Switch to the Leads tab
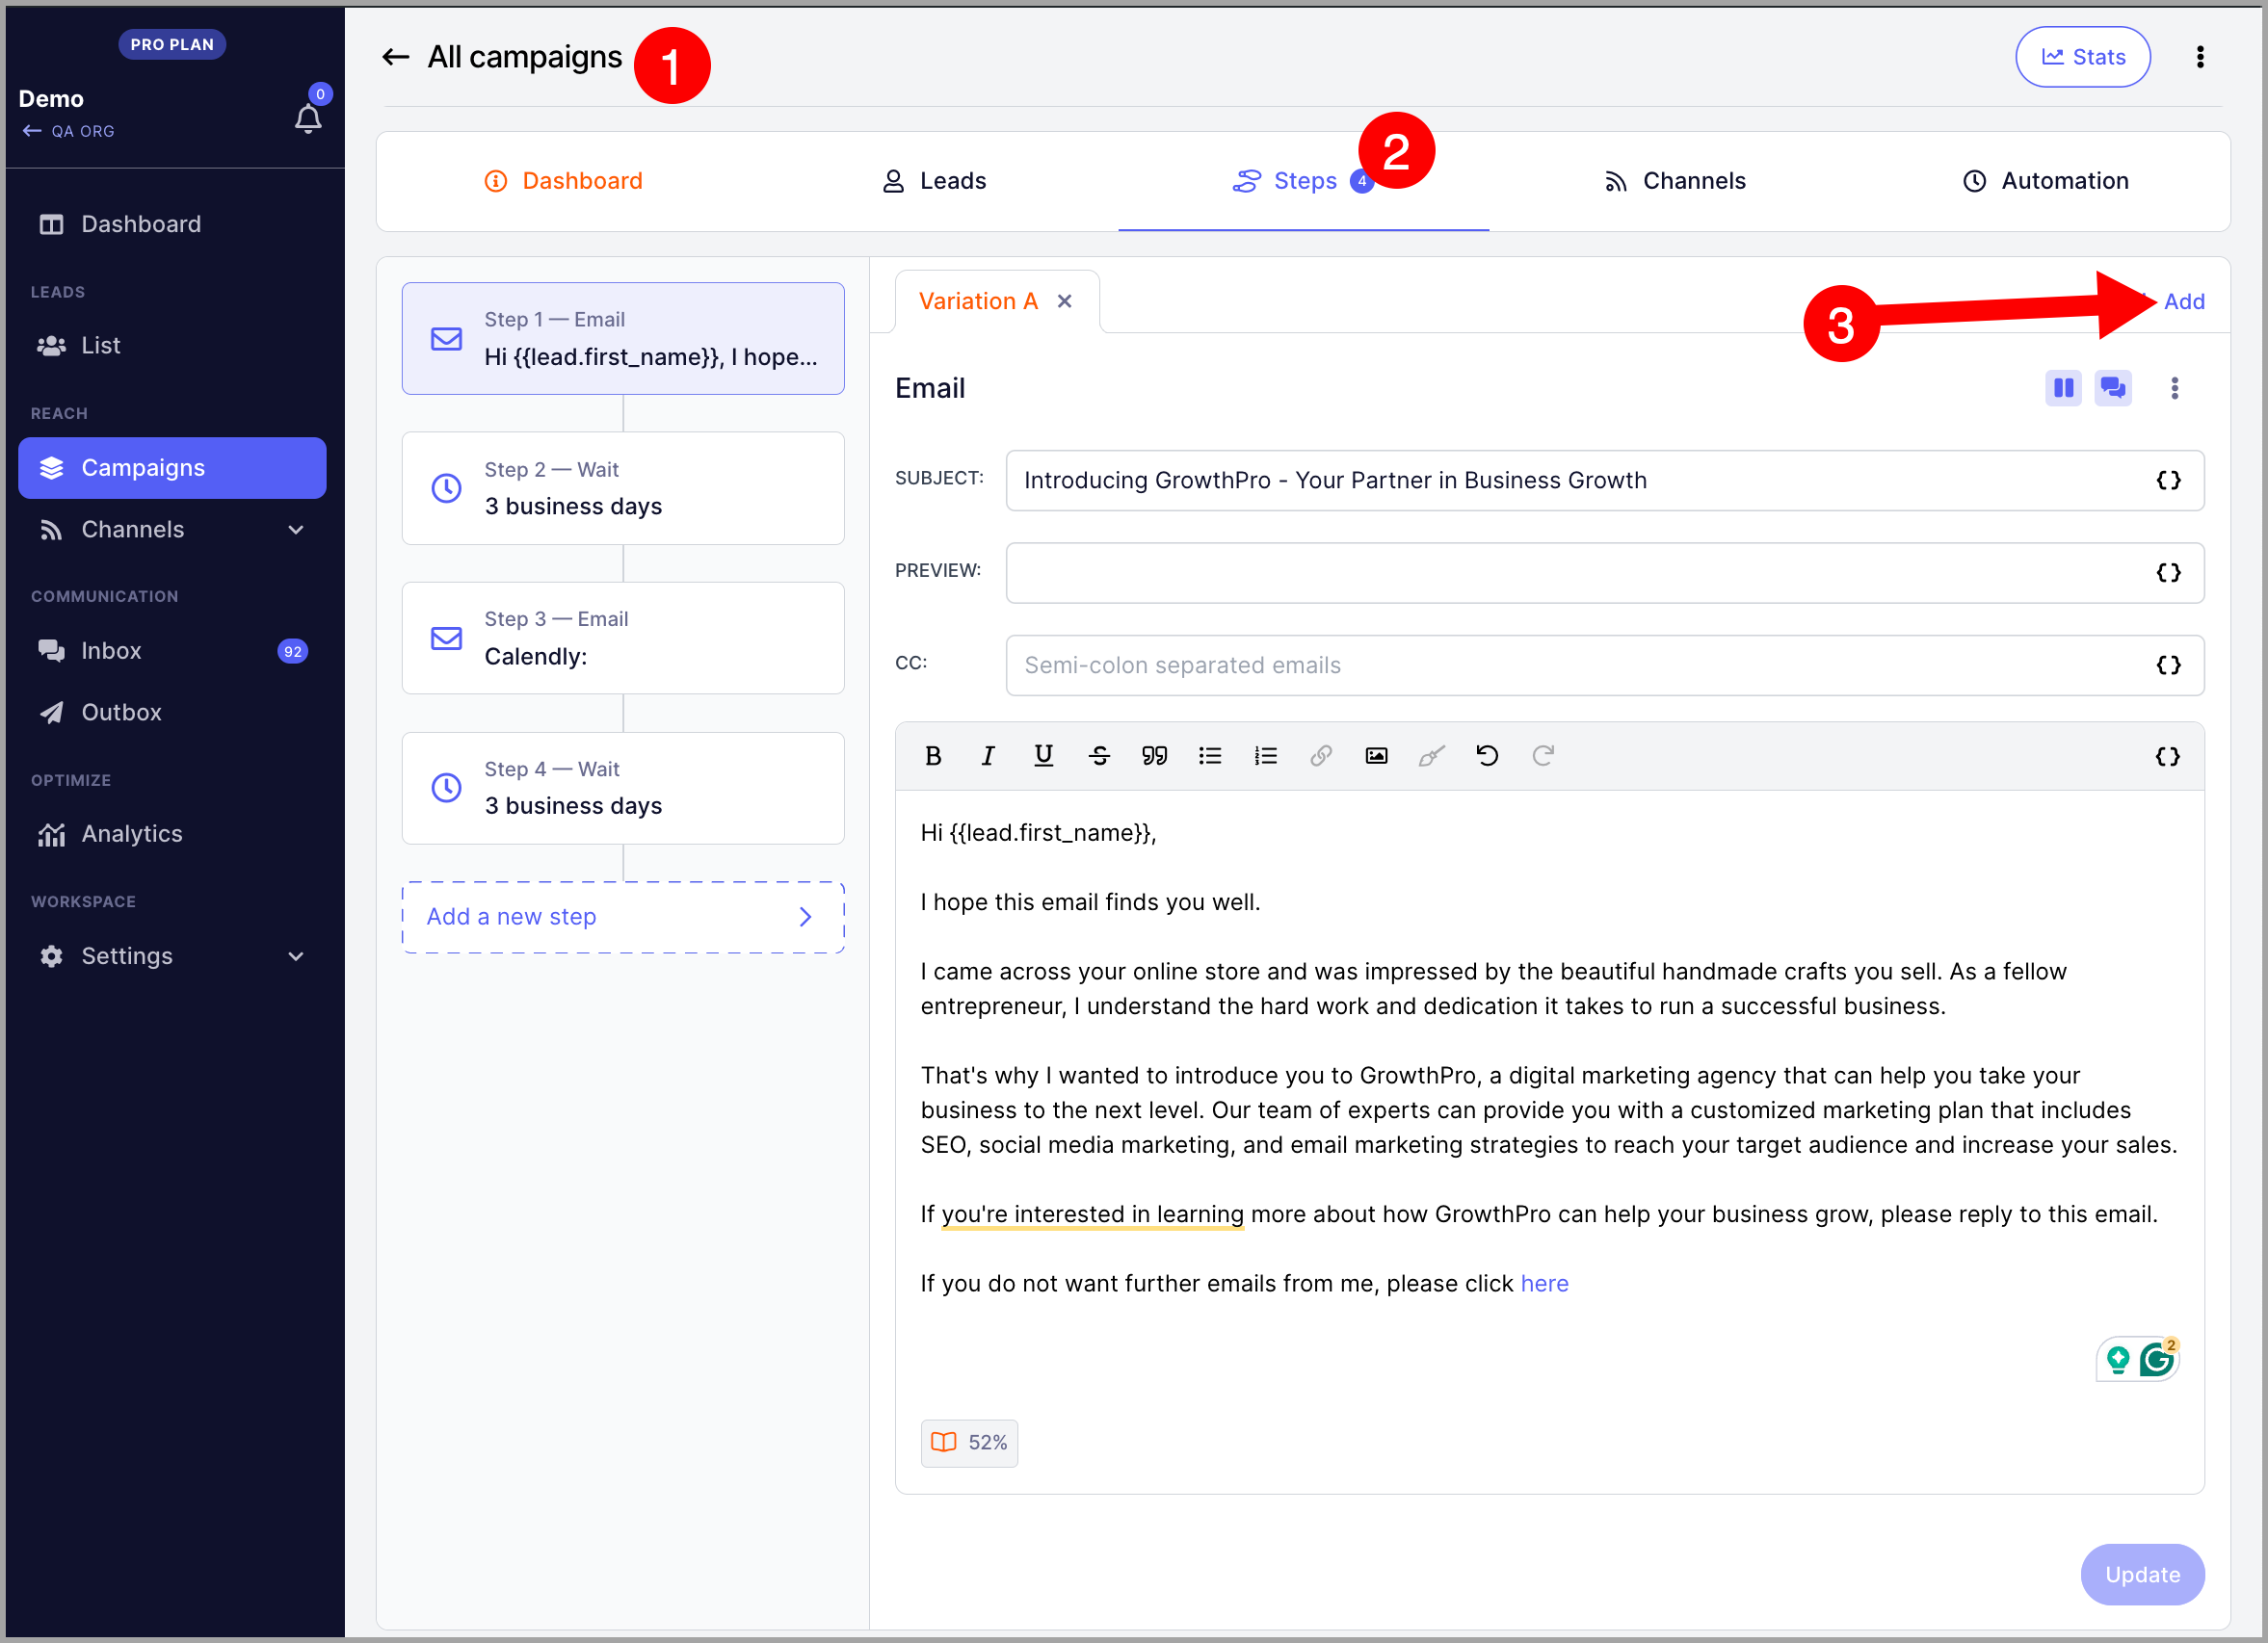Viewport: 2268px width, 1643px height. [x=934, y=181]
